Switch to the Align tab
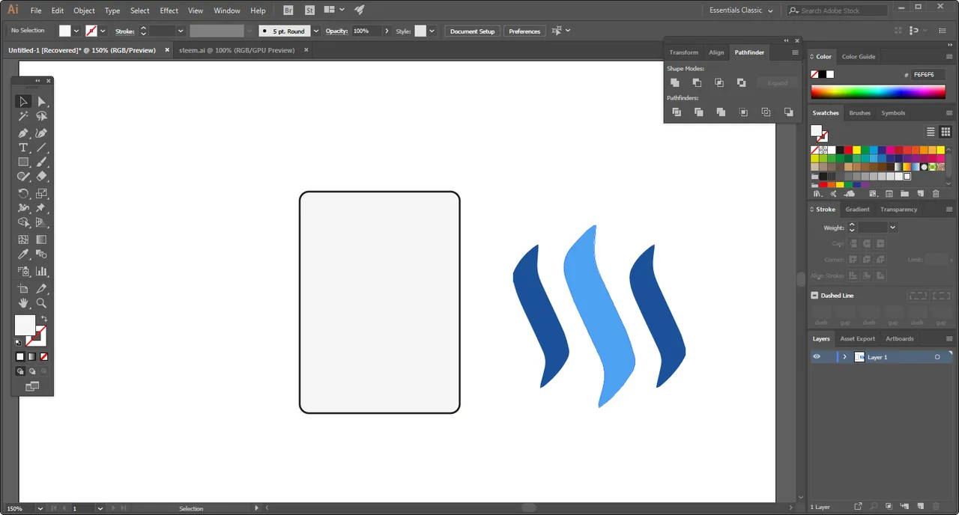959x515 pixels. click(716, 52)
